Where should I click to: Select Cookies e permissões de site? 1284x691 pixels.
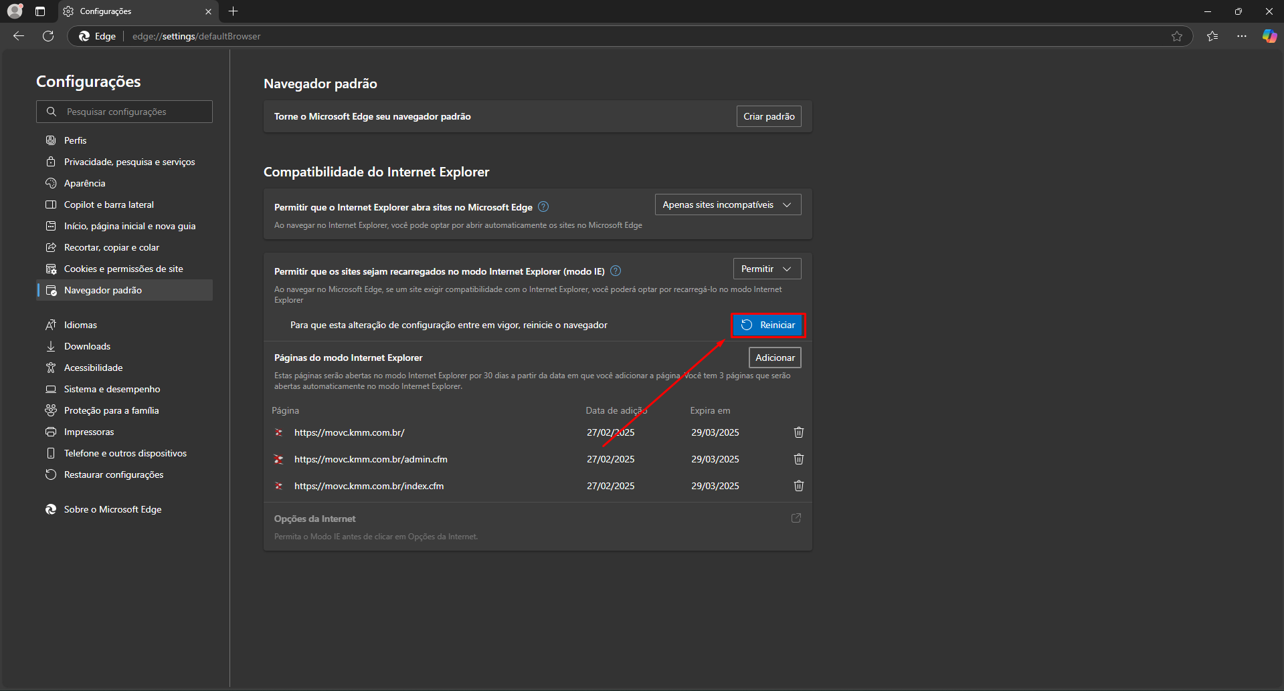(123, 269)
